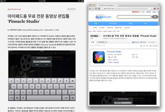Click the vertical scrollbar in the Chrome window

(159, 18)
